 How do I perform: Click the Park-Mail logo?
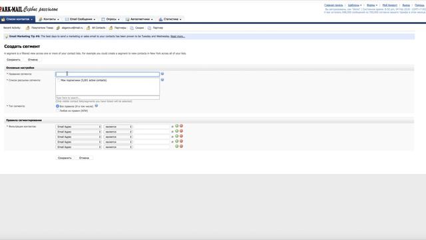point(29,9)
